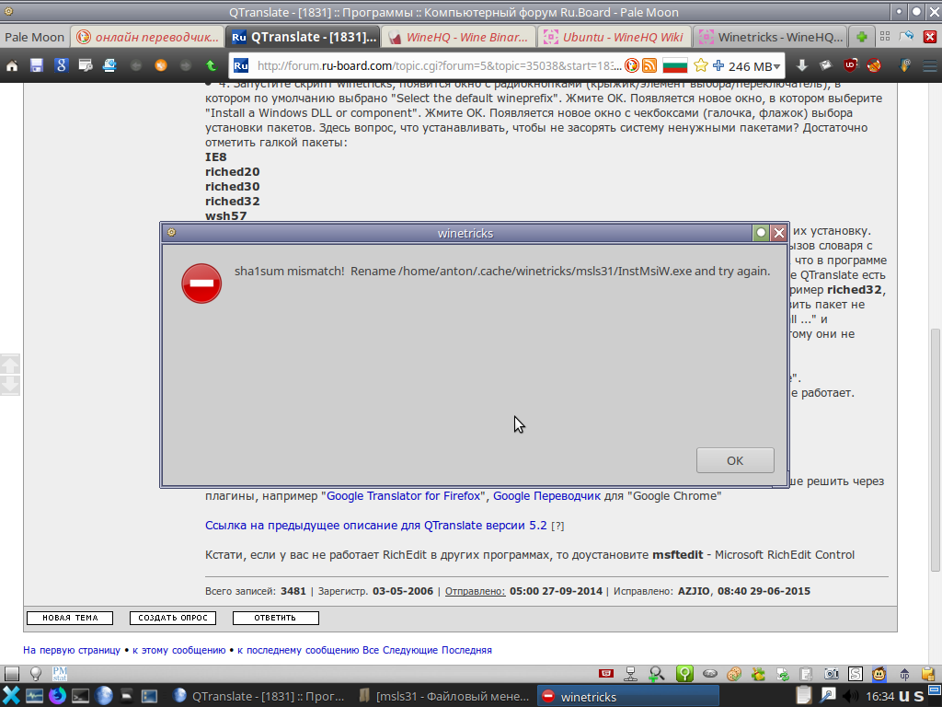Click the page scroll-up arrow on left edge
This screenshot has height=707, width=942.
tap(10, 364)
